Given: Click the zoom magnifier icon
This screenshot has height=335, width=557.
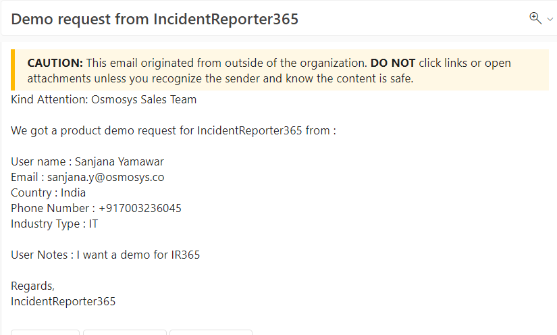Looking at the screenshot, I should click(535, 18).
